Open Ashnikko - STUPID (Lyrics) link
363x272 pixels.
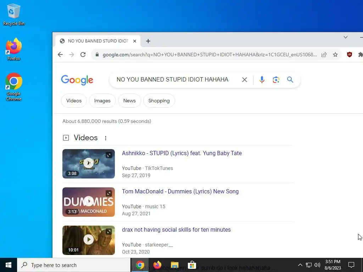point(182,153)
